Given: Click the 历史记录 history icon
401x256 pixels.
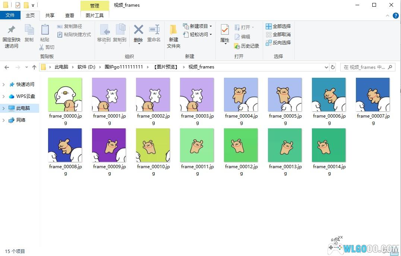Looking at the screenshot, I should click(x=237, y=46).
